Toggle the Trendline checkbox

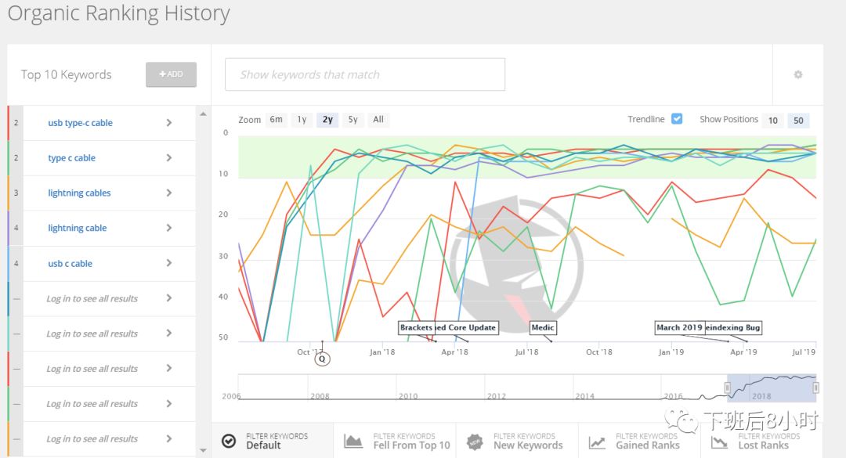click(x=677, y=119)
